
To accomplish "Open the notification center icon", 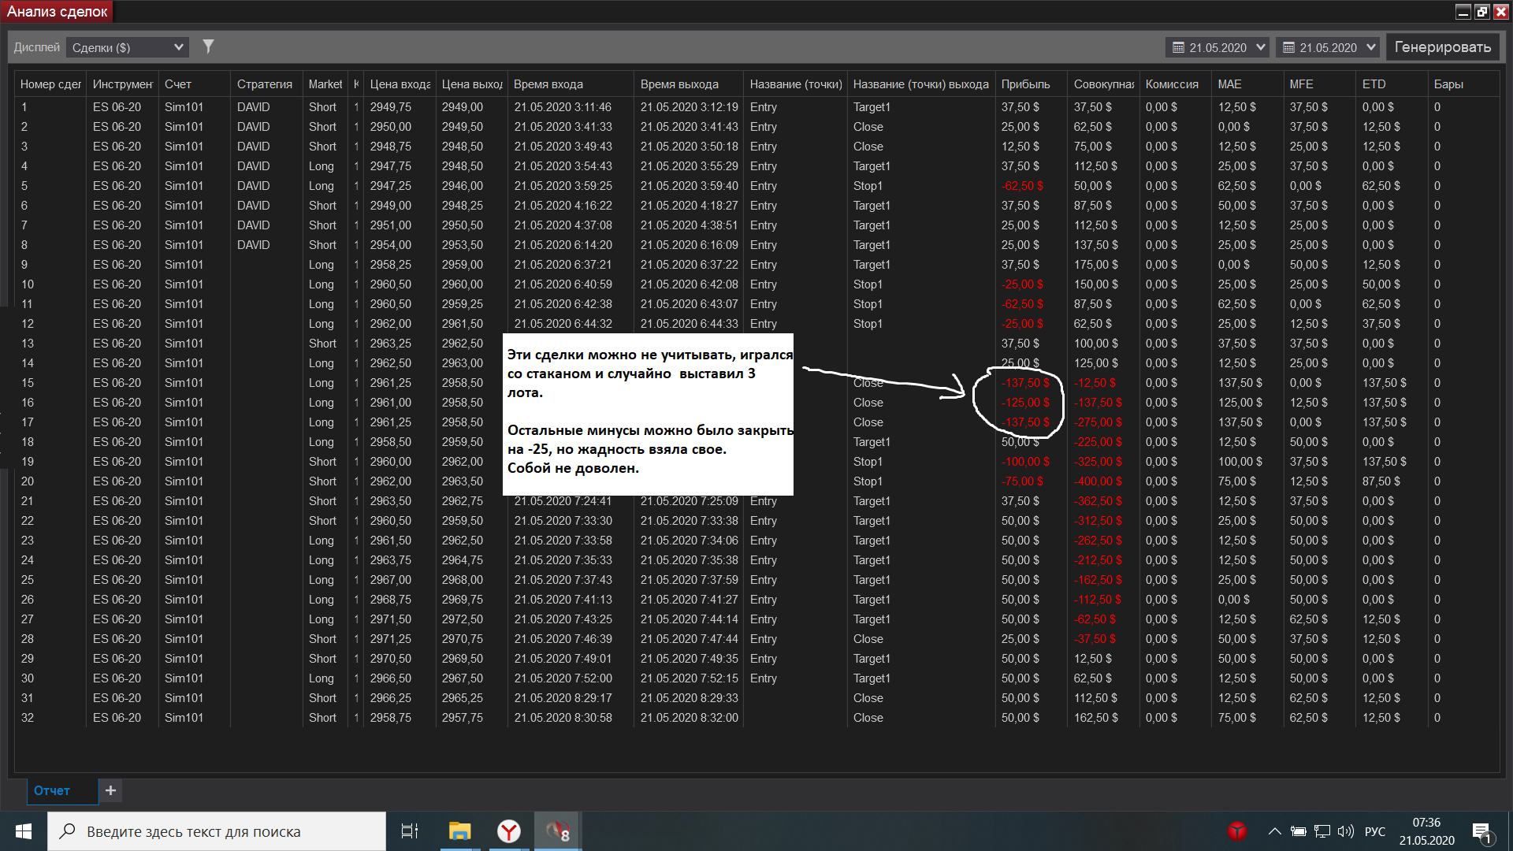I will [x=1481, y=832].
